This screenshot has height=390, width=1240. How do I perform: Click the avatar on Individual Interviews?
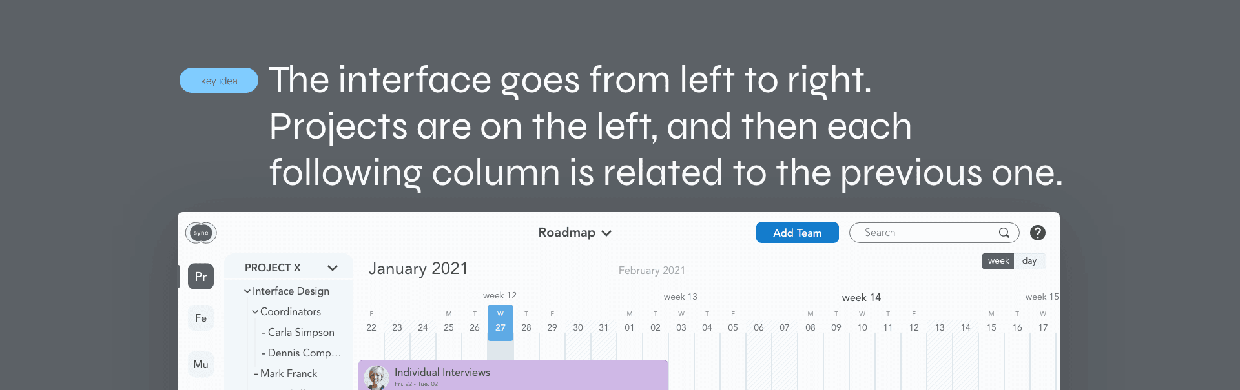(377, 377)
